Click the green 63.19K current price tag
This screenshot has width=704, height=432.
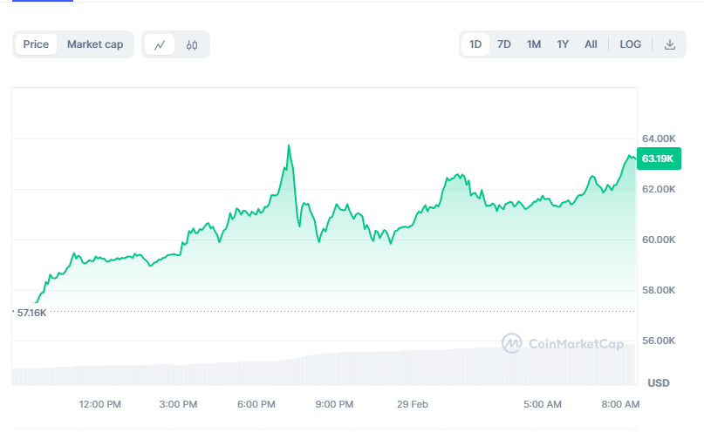click(x=657, y=159)
